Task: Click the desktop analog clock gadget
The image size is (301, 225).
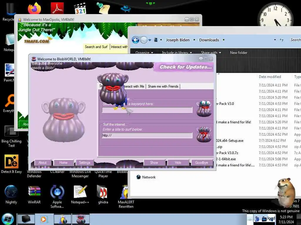Action: pos(275,15)
